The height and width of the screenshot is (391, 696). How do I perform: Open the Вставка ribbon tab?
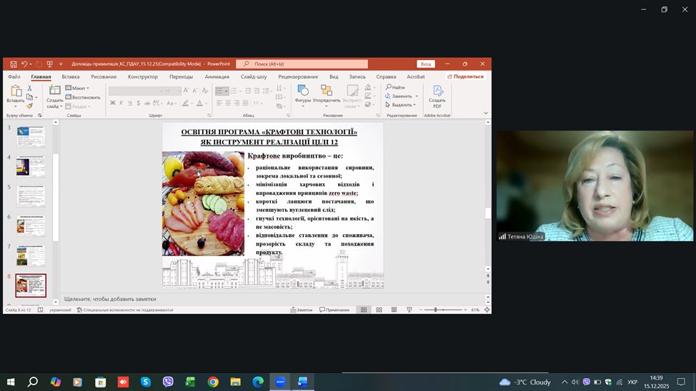(x=71, y=76)
